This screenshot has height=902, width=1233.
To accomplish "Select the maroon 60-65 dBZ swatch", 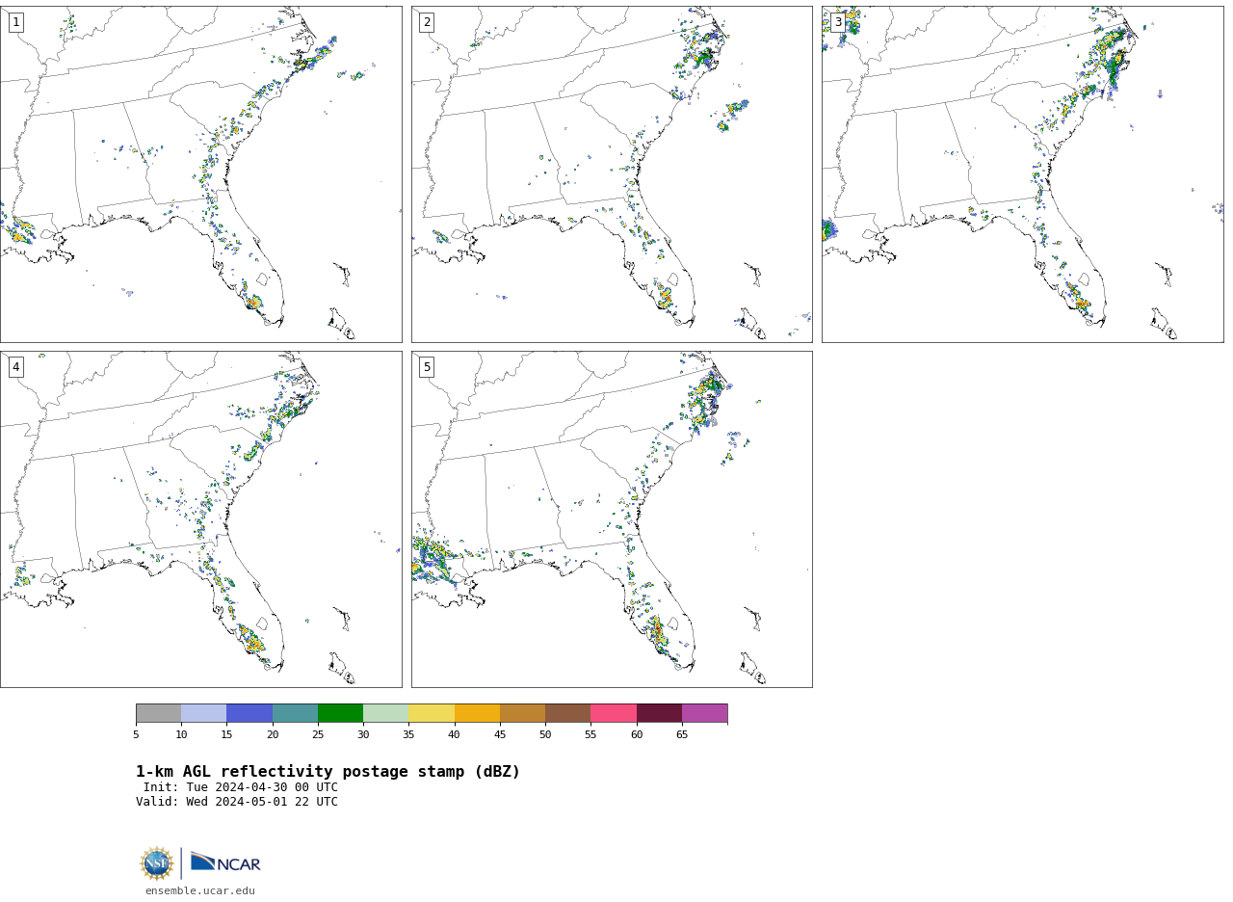I will click(x=659, y=713).
